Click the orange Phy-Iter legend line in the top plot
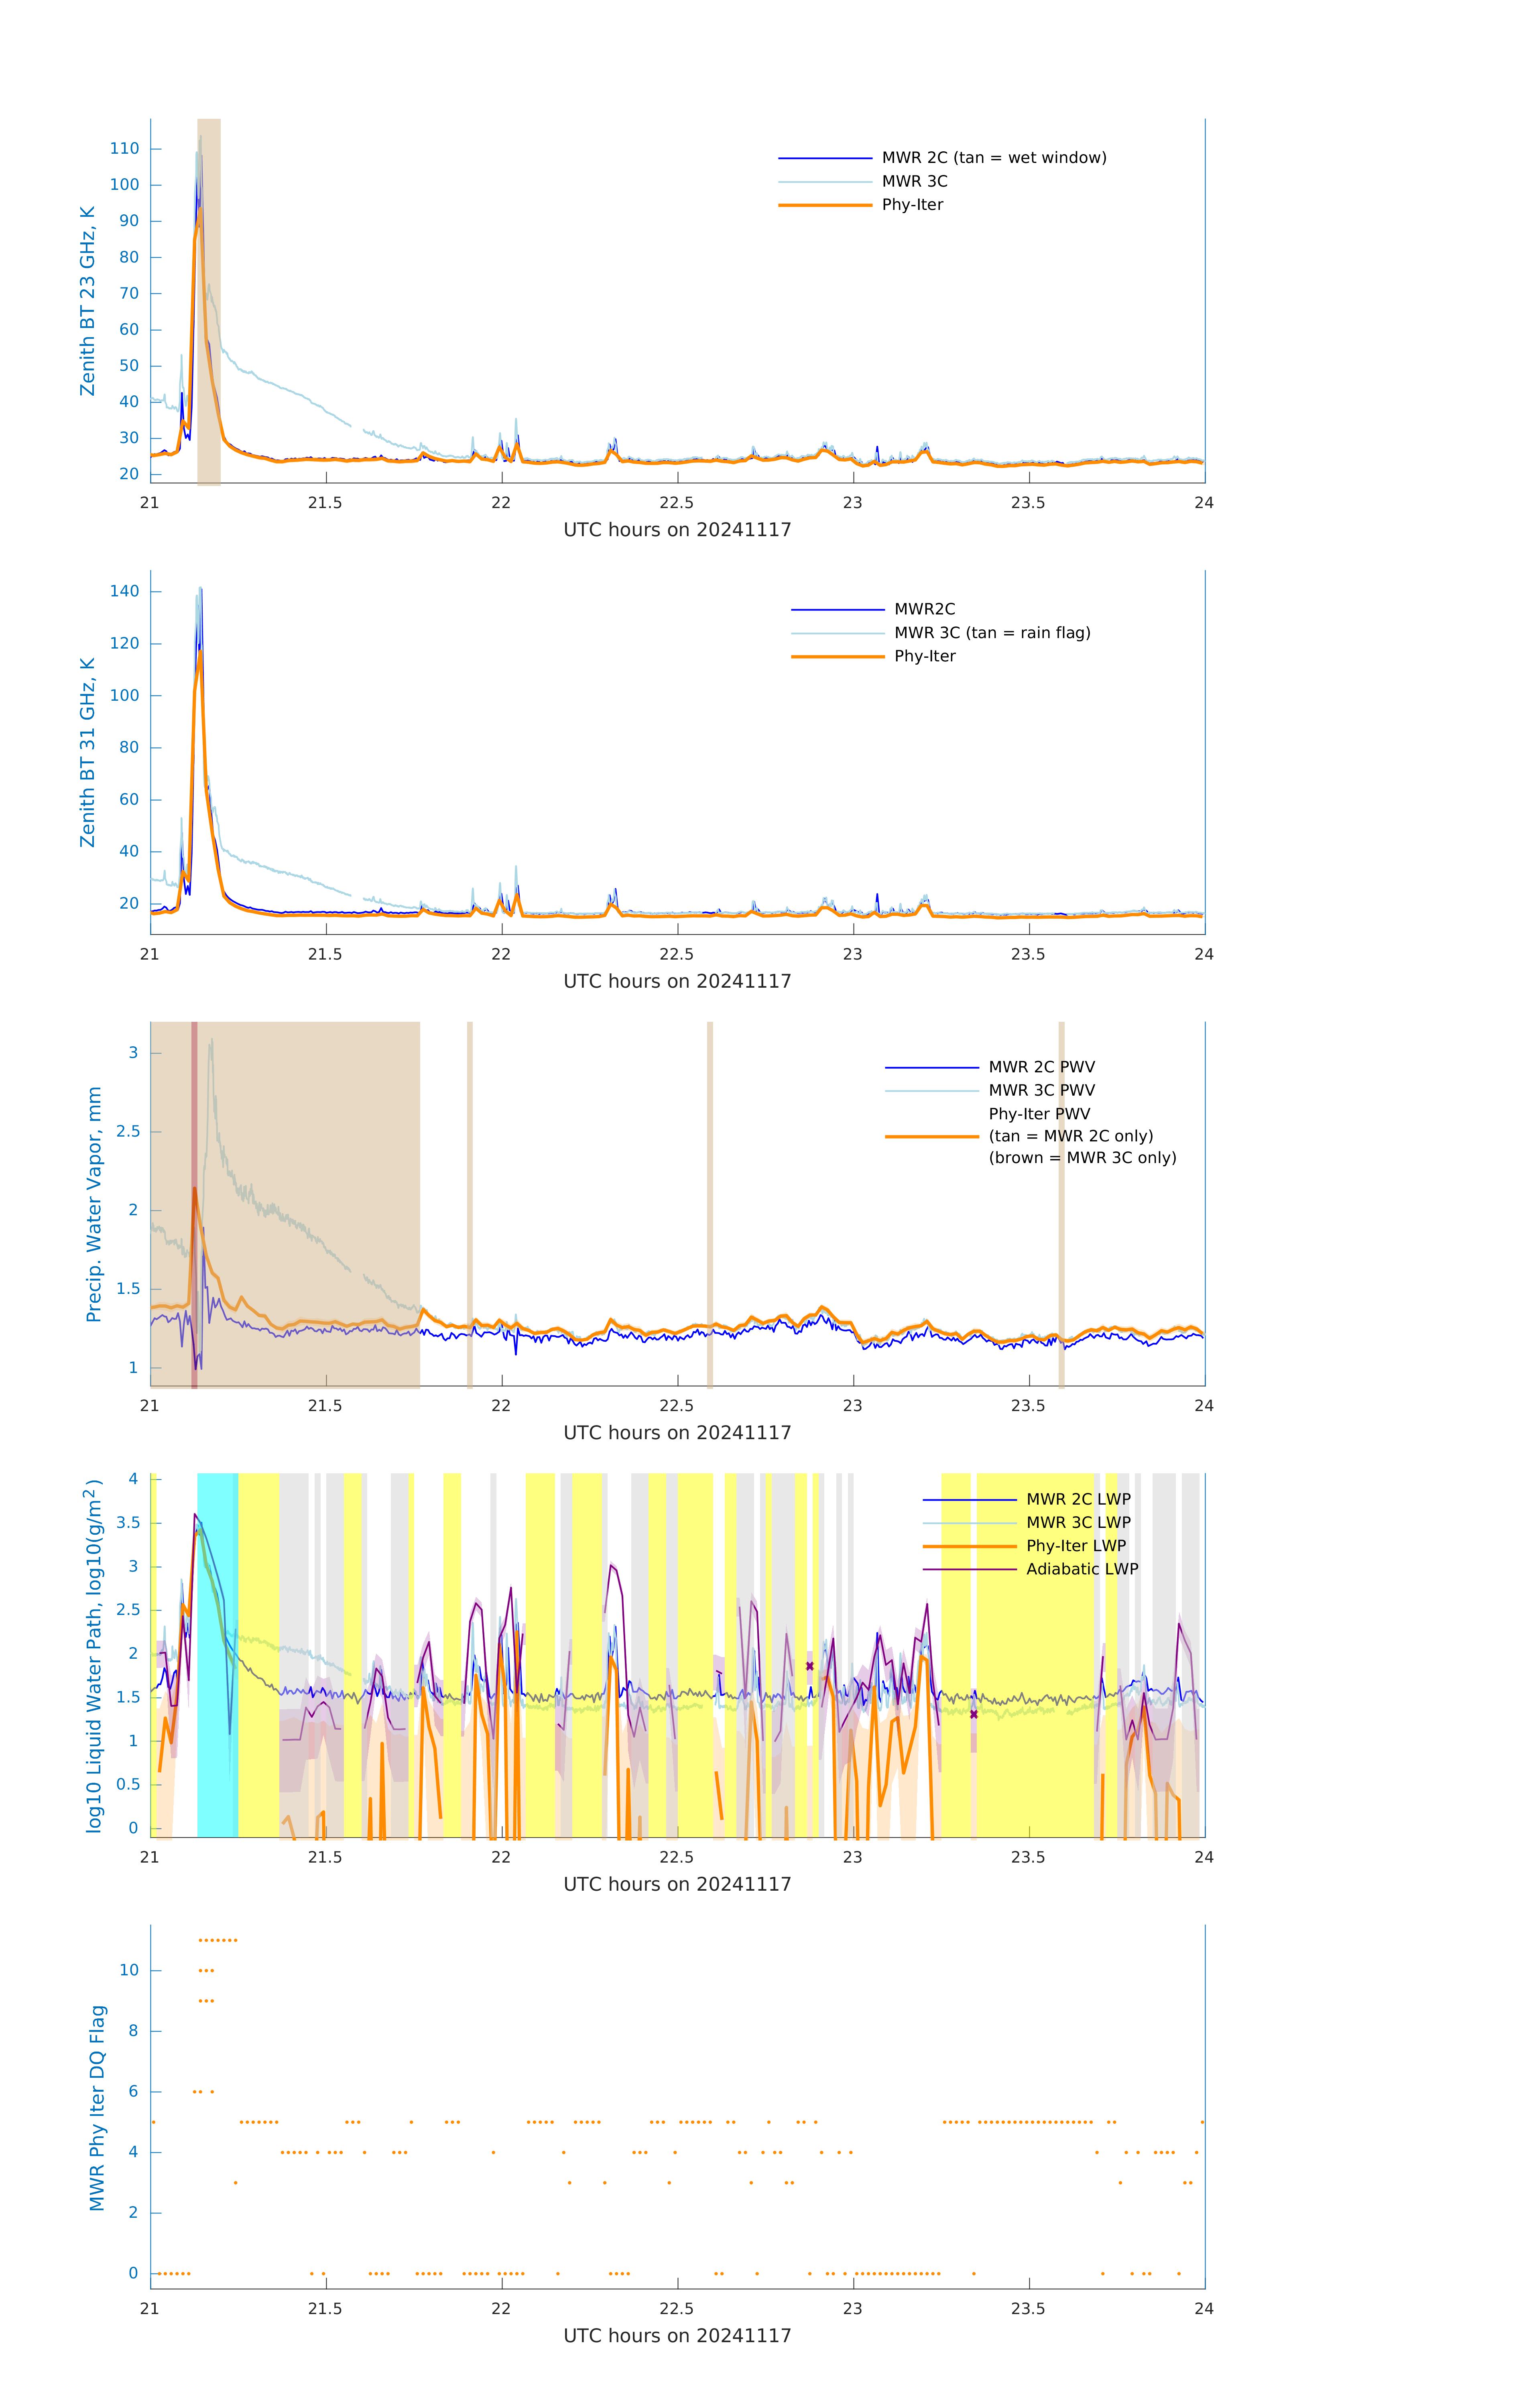This screenshot has width=1535, height=2408. tap(825, 205)
